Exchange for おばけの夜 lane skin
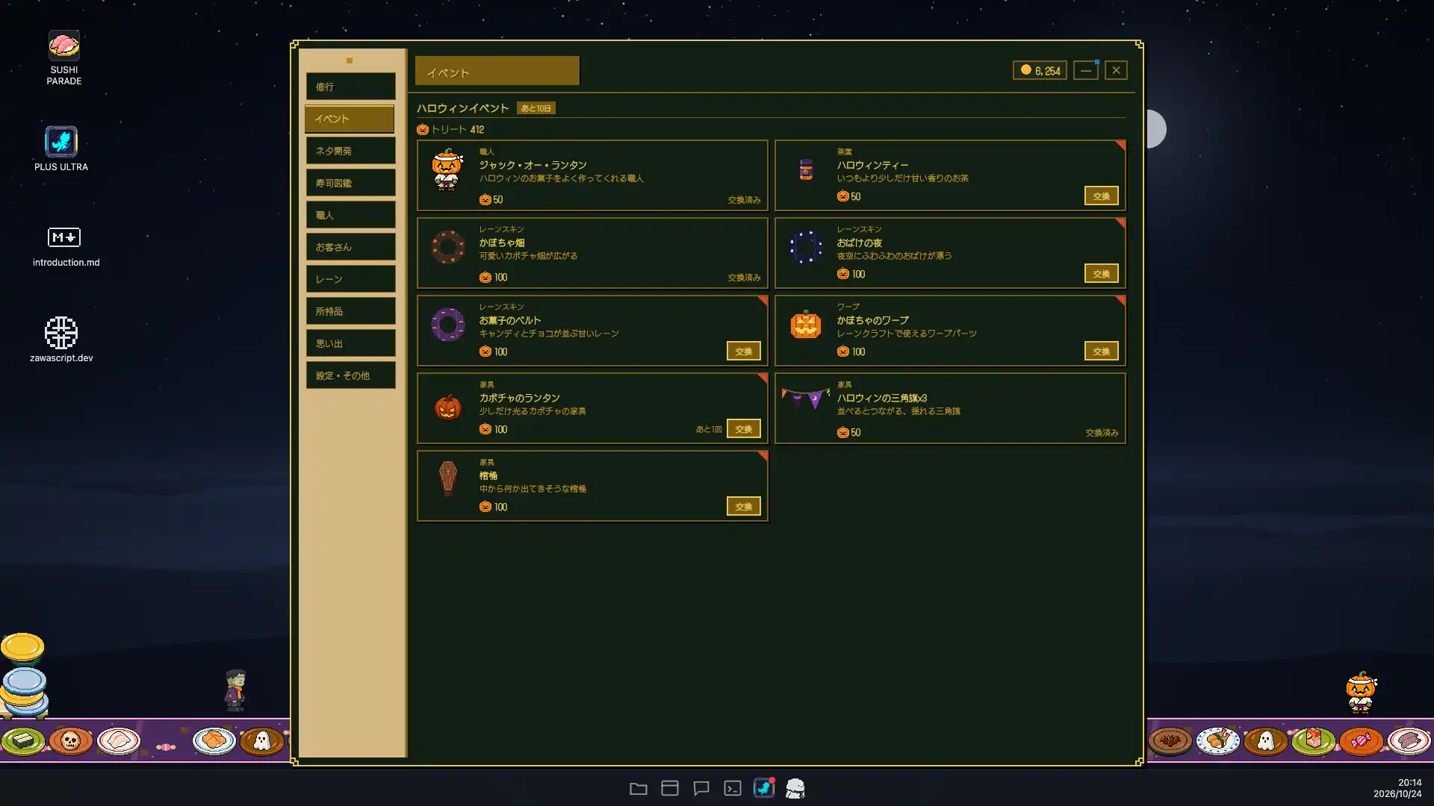 click(1101, 273)
